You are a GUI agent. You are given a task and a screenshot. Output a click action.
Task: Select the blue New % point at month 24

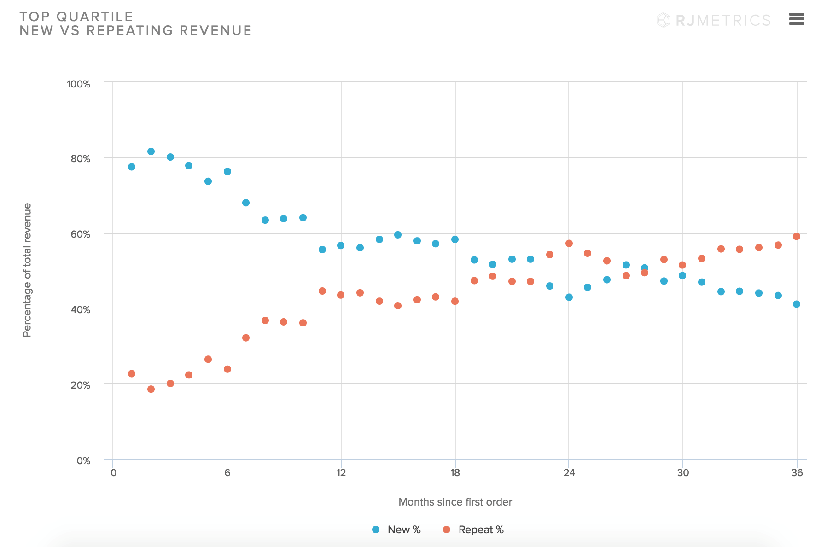[569, 297]
